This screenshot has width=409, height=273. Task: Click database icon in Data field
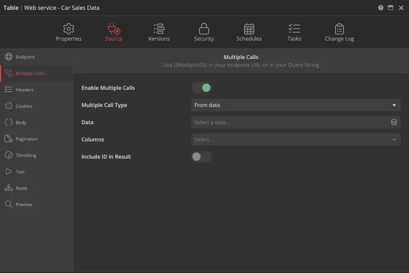[394, 122]
